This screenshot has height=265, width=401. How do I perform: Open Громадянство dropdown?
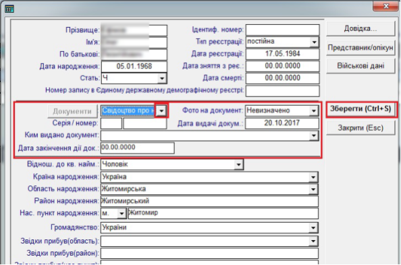[x=313, y=228]
